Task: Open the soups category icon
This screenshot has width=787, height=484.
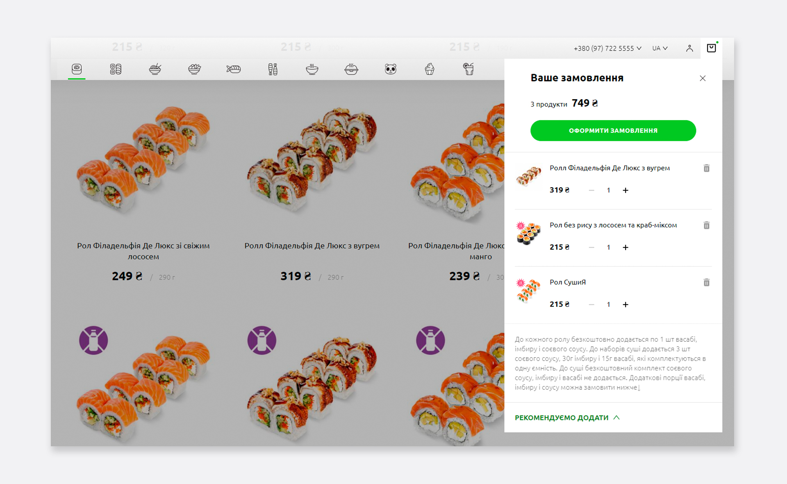Action: (x=312, y=69)
